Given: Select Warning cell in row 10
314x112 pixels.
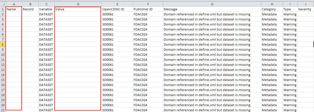Looking at the screenshot, I should [290, 54].
